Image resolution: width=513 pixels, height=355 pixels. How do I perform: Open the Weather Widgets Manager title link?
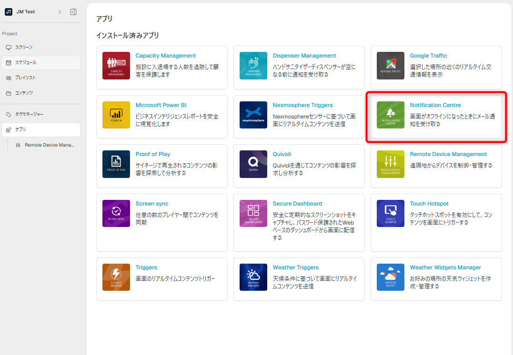coord(445,267)
